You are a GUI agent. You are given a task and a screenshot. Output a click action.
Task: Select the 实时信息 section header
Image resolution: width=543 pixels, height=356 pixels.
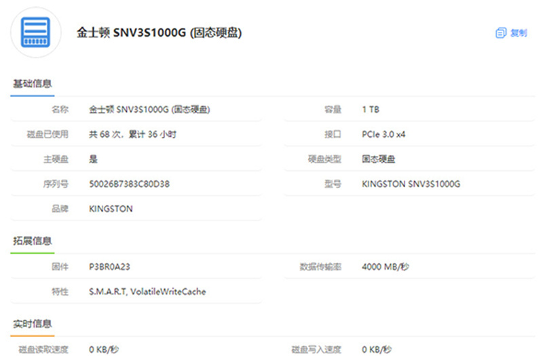coord(33,323)
